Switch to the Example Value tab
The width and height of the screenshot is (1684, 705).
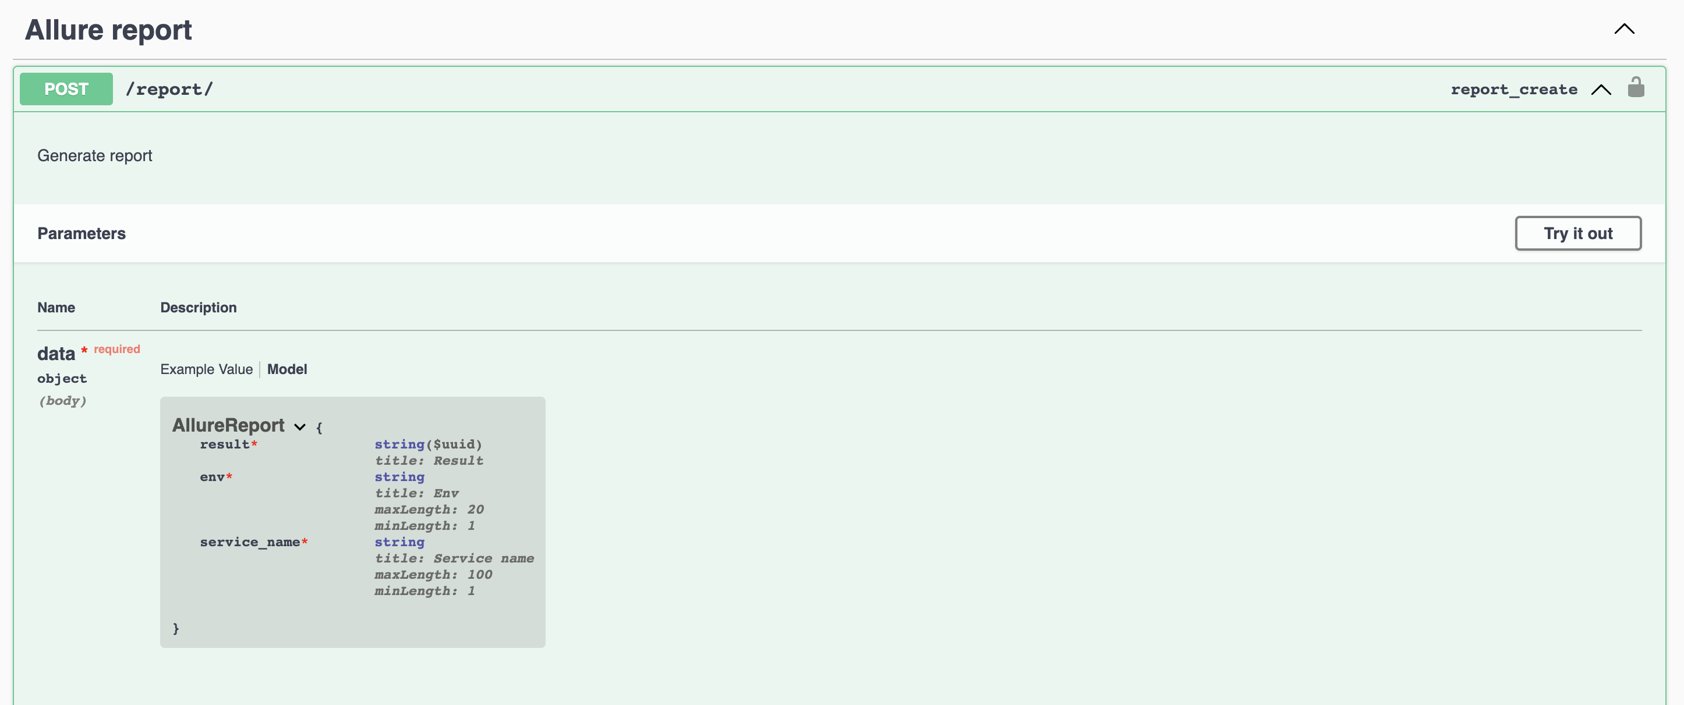click(x=206, y=369)
